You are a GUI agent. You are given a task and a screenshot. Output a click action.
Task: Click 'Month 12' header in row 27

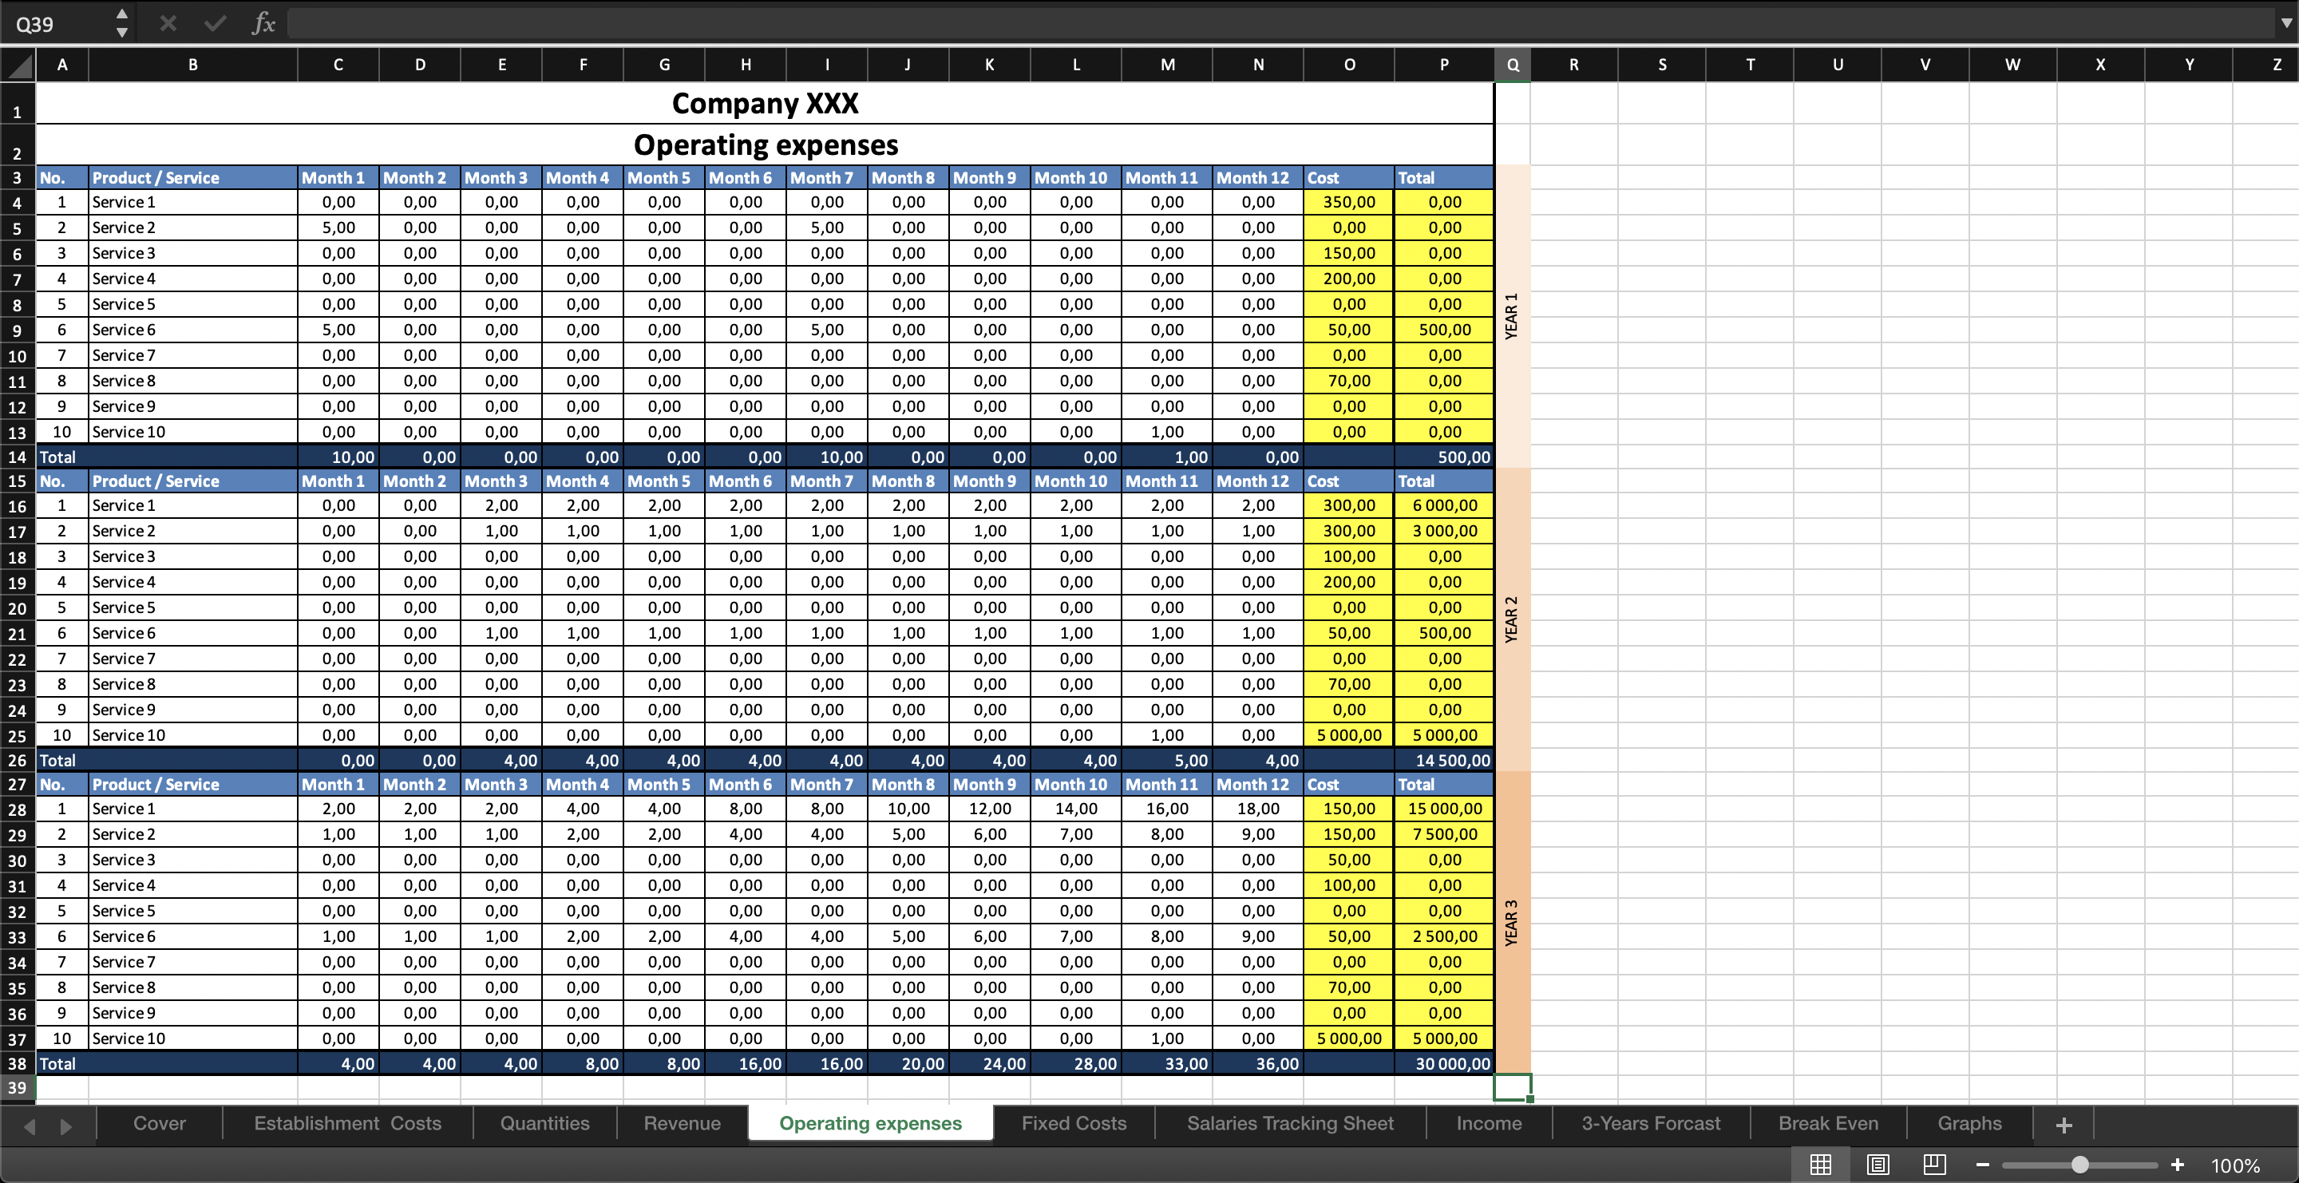pyautogui.click(x=1257, y=784)
